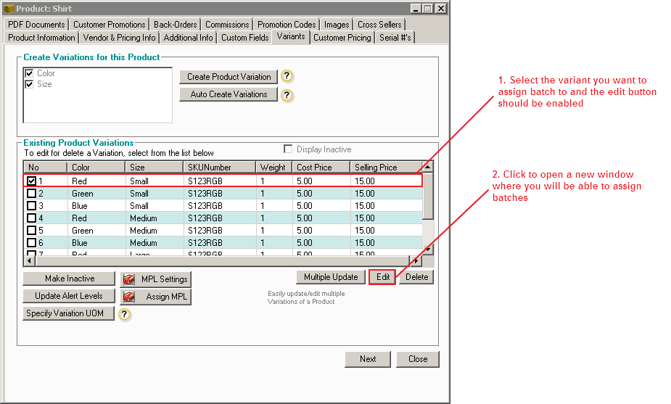This screenshot has width=671, height=404.
Task: Click Assign MPL button with red icon
Action: 155,297
